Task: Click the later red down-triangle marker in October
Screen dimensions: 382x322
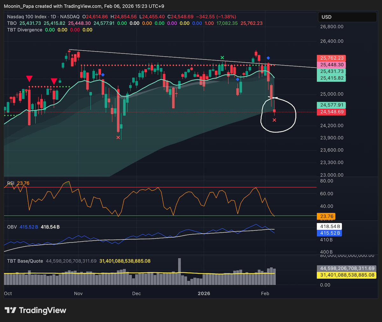Action: 54,81
